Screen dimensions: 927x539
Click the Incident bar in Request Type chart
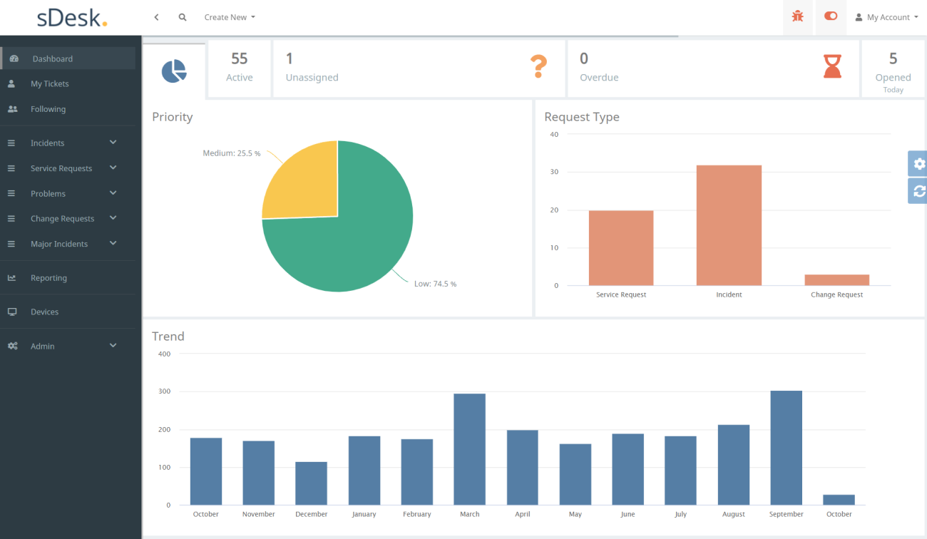click(729, 225)
